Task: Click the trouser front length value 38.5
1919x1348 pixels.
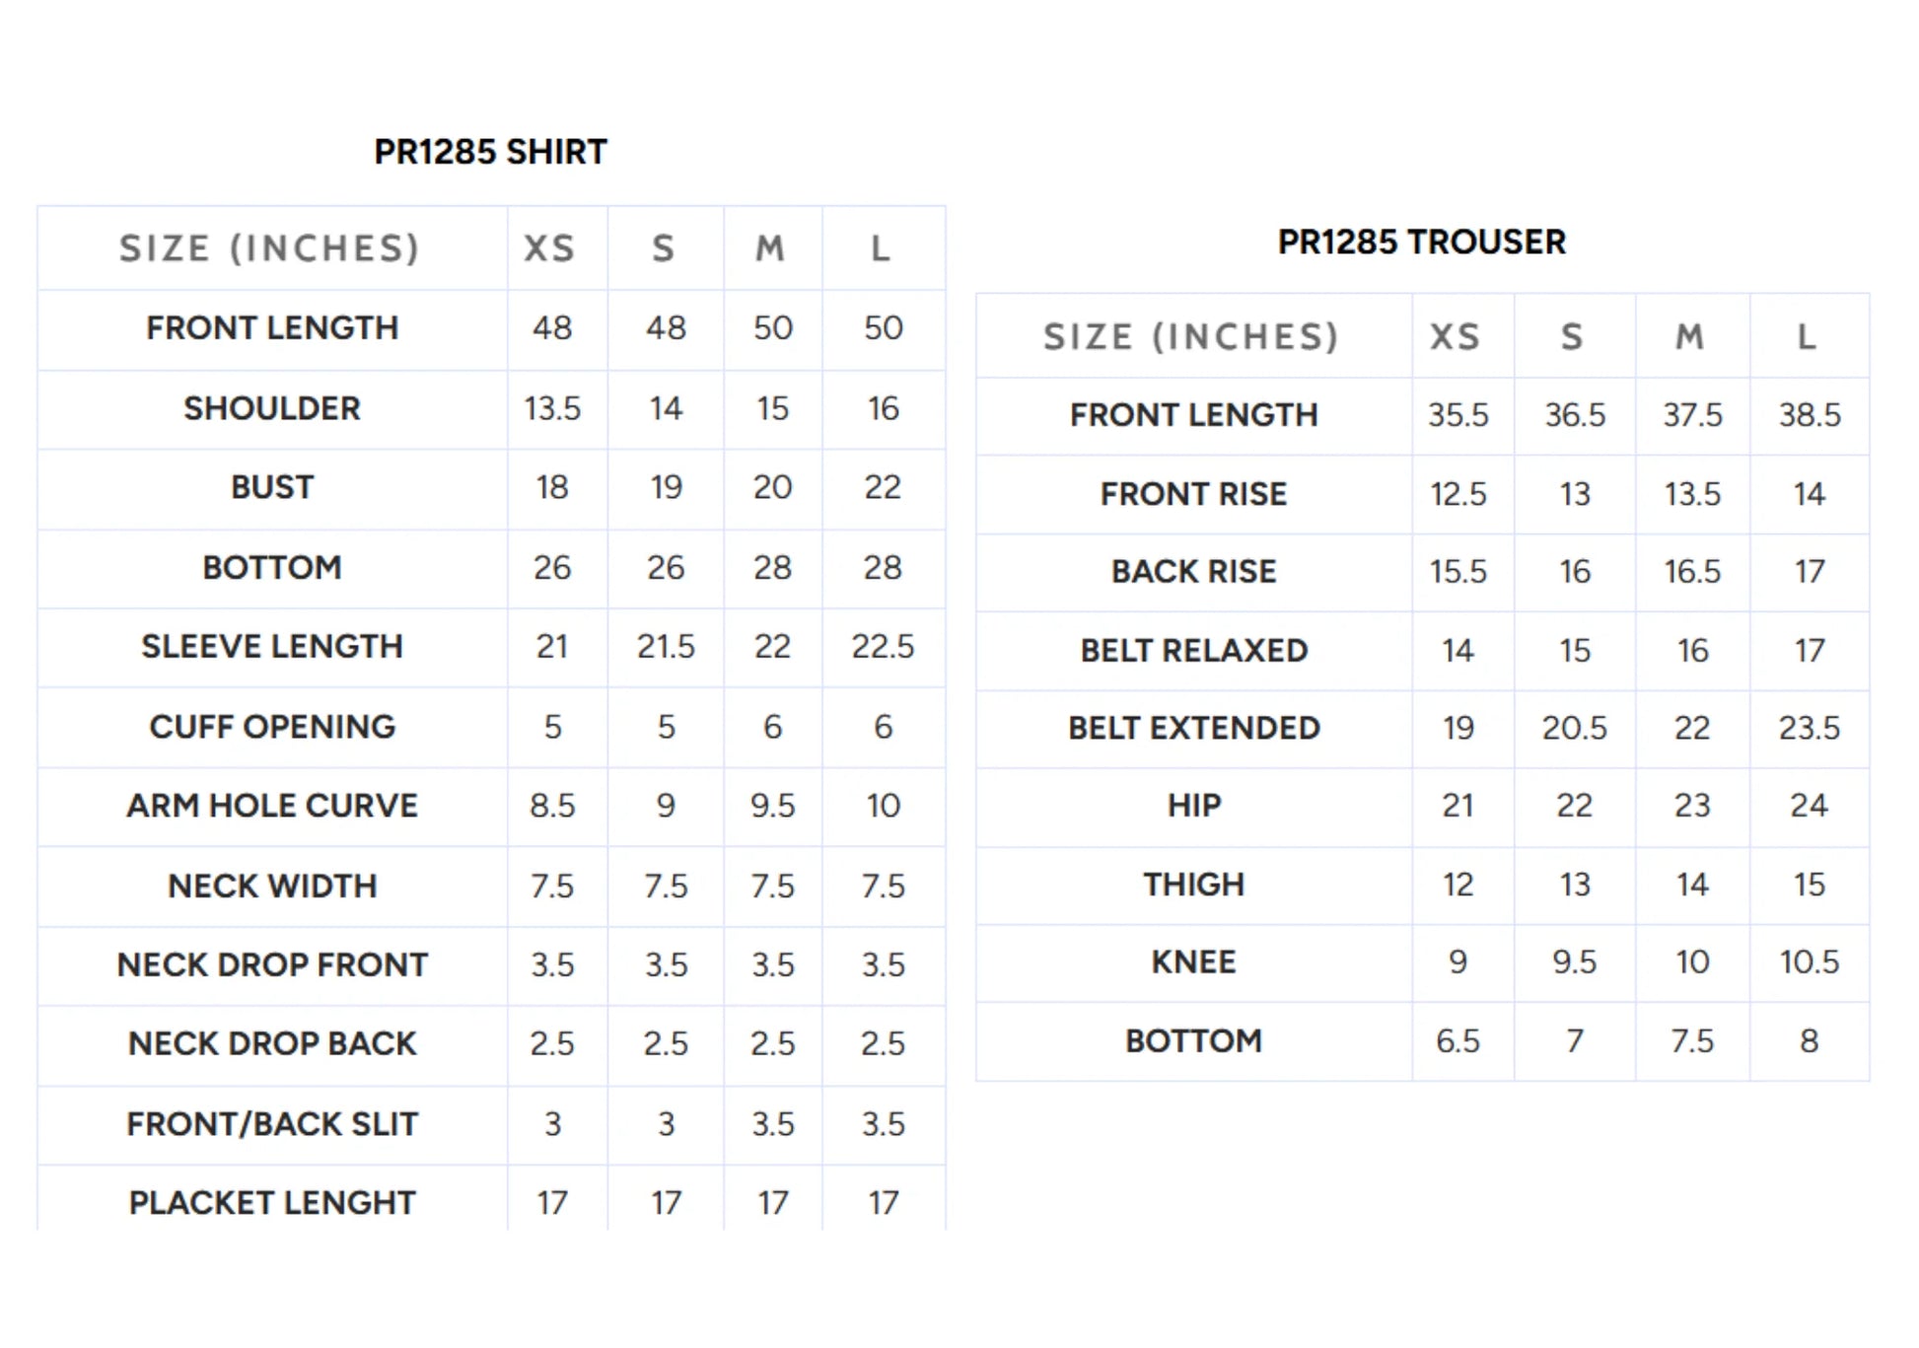Action: pyautogui.click(x=1809, y=415)
